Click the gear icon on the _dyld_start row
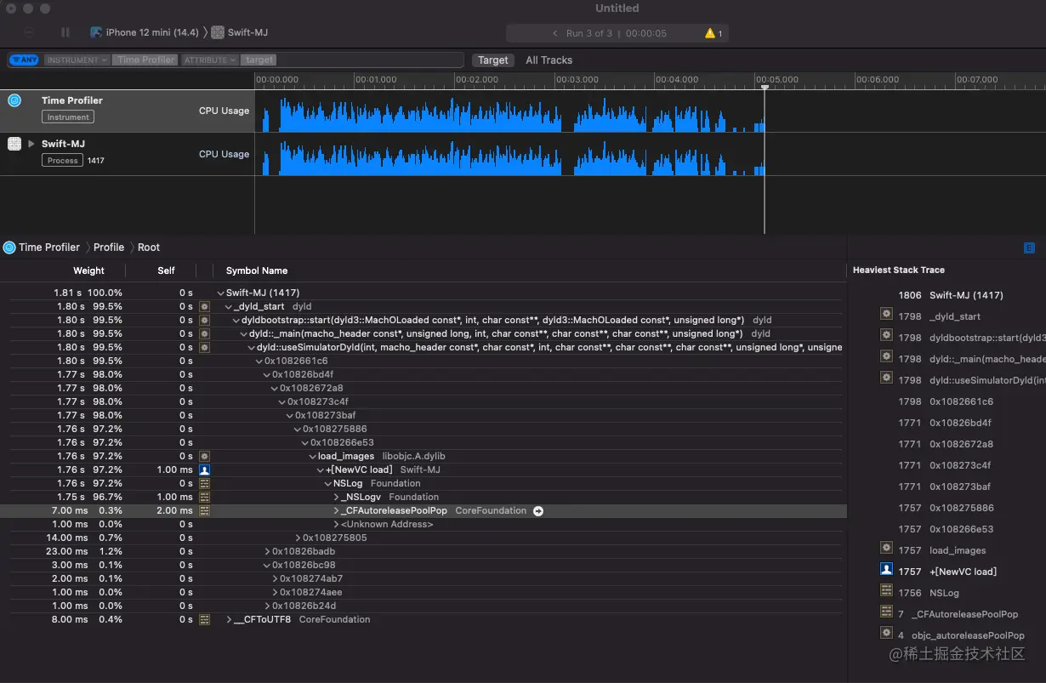Screen dimensions: 1046x683 click(x=204, y=306)
